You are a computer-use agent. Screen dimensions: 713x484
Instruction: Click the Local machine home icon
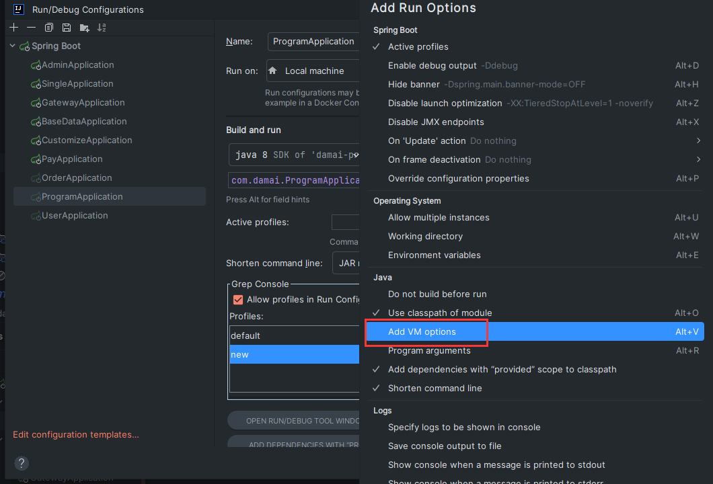[272, 71]
